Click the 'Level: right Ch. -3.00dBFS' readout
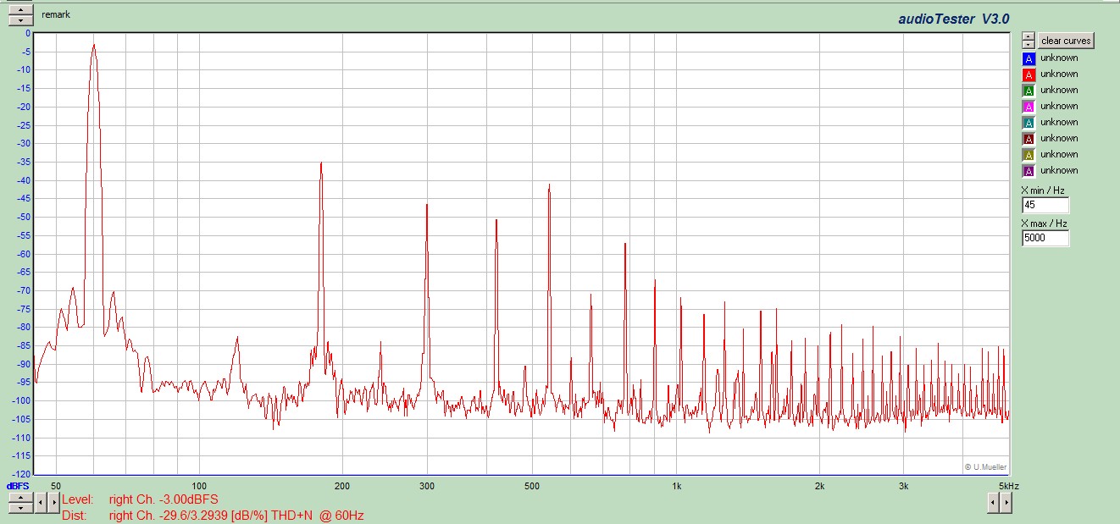The height and width of the screenshot is (524, 1120). coord(140,500)
